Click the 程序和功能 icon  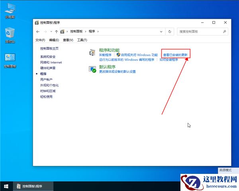point(92,53)
